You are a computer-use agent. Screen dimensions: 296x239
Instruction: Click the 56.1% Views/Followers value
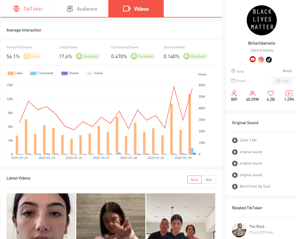click(x=13, y=56)
